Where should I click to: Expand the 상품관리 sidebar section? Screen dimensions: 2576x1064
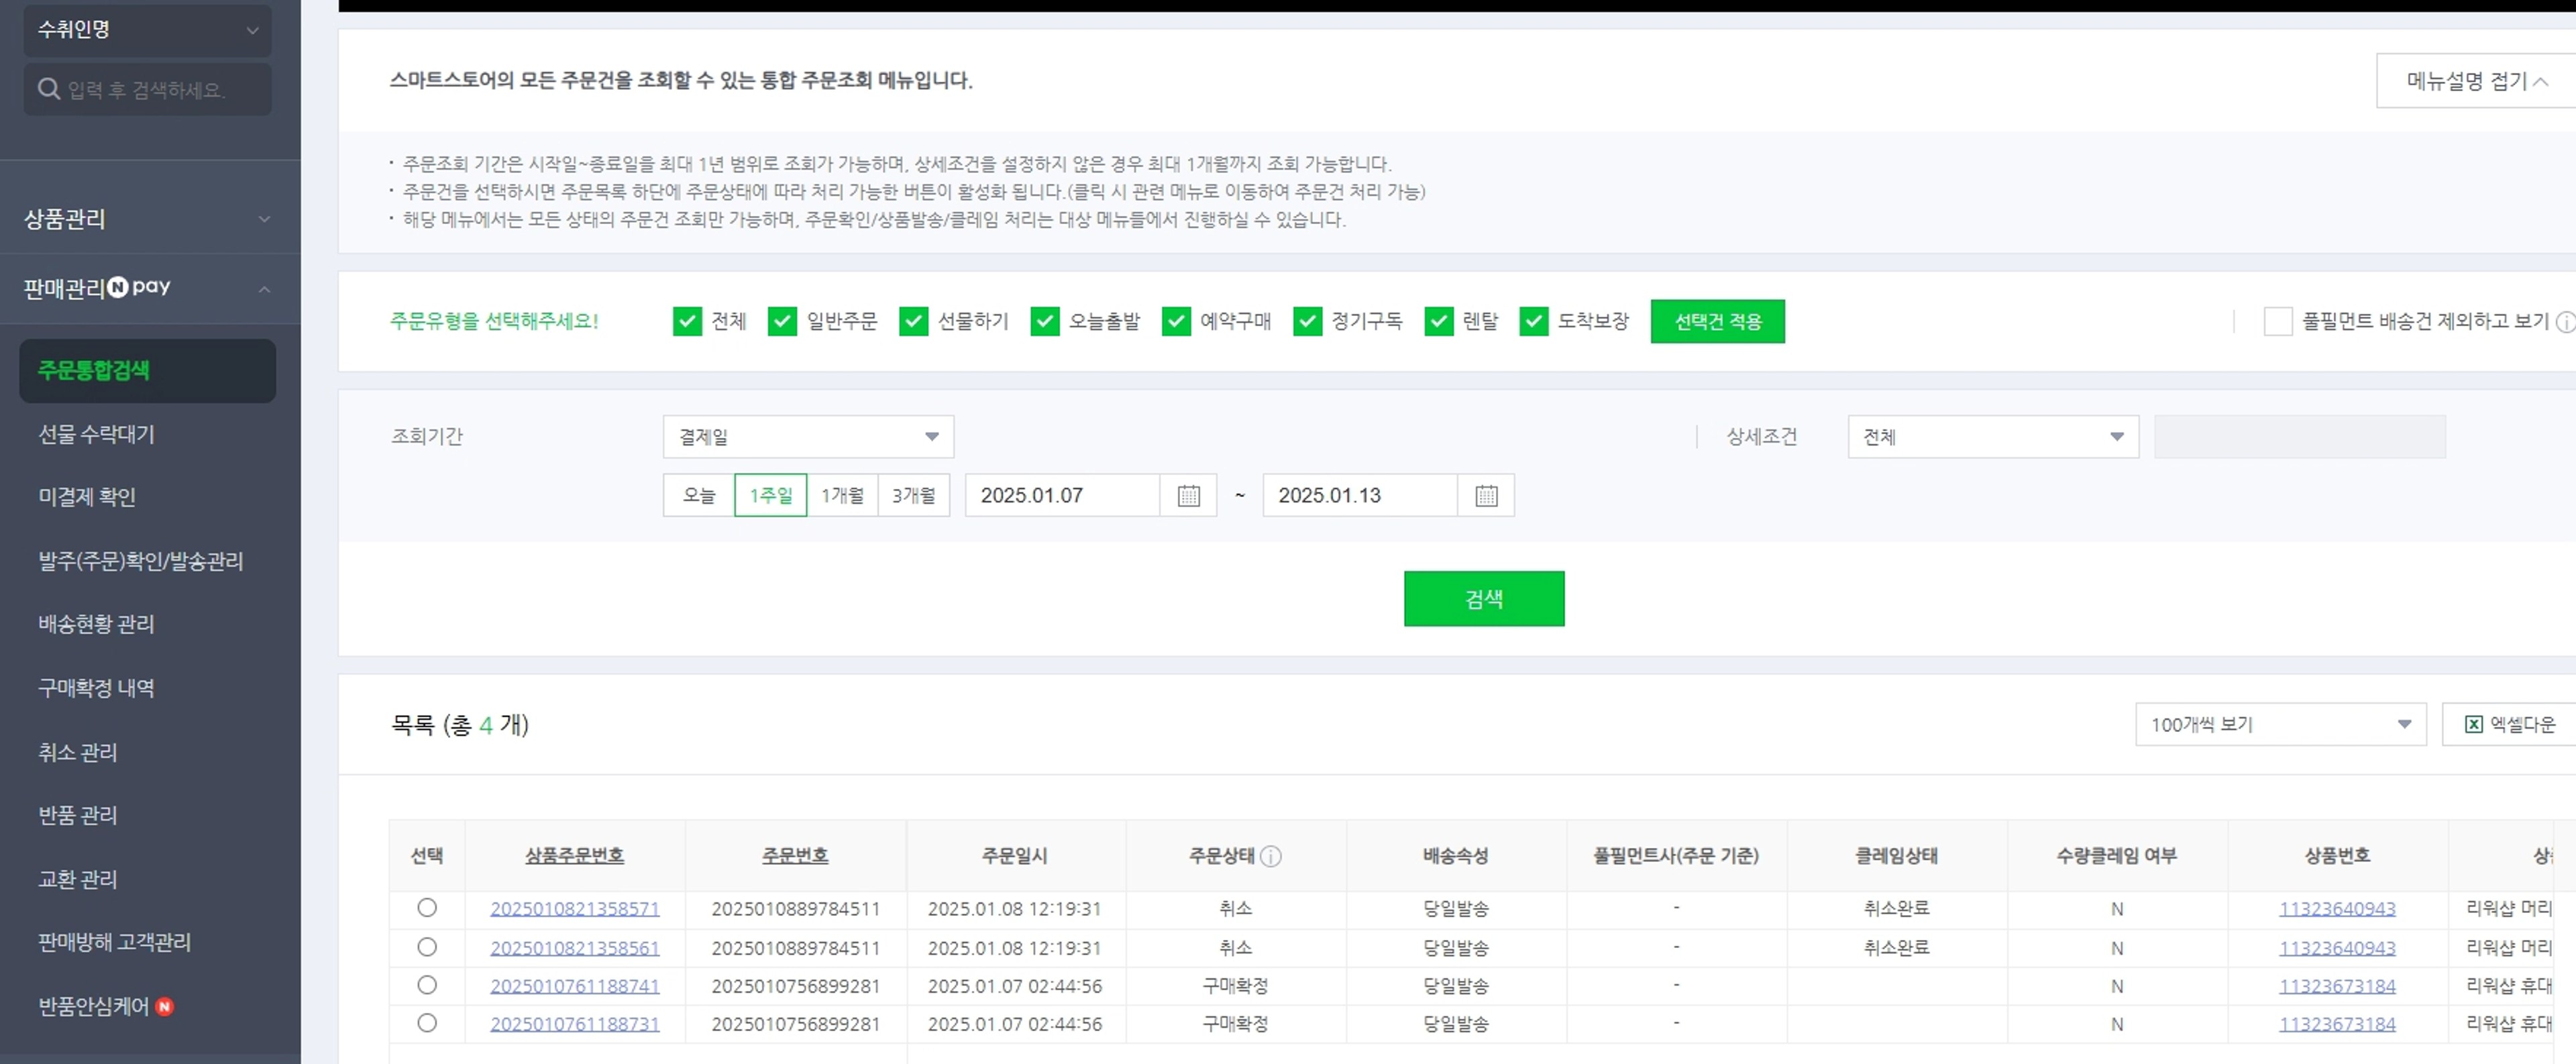[150, 218]
